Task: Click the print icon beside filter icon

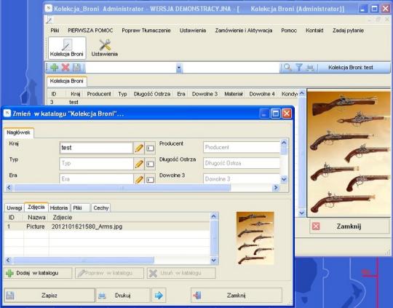Action: coord(310,68)
